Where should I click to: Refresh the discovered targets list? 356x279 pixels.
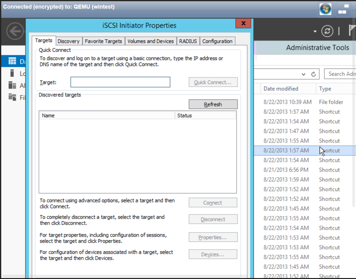pos(213,104)
